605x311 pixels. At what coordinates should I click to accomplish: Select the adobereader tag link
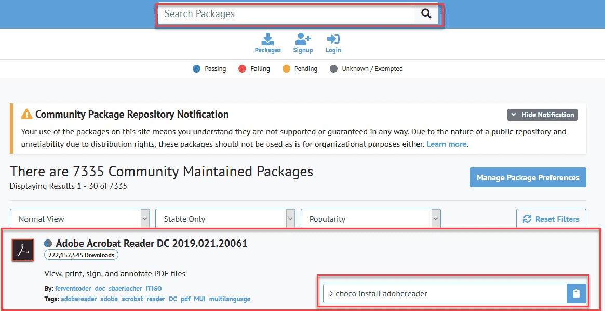pos(78,299)
